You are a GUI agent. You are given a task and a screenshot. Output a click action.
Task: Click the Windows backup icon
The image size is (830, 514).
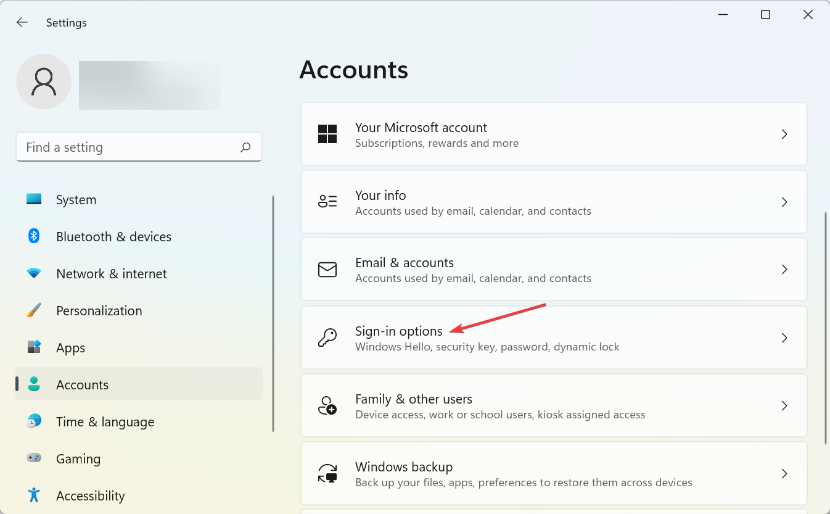point(327,473)
